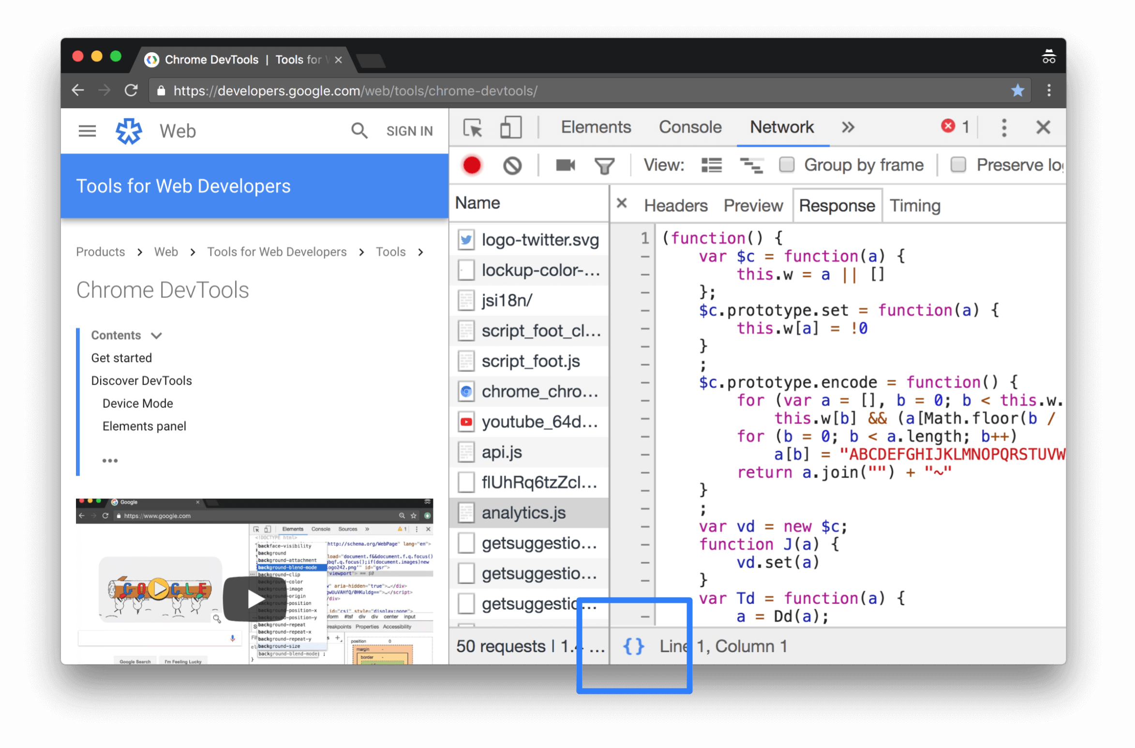
Task: Enable the large request rows view toggle
Action: tap(710, 165)
